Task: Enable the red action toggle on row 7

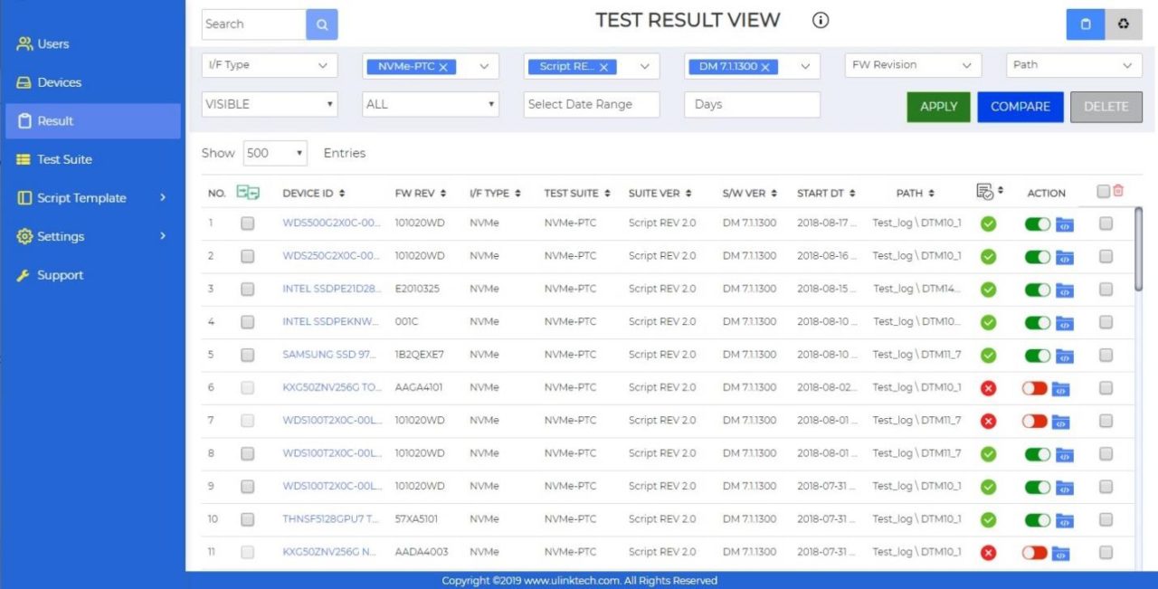Action: pos(1037,421)
